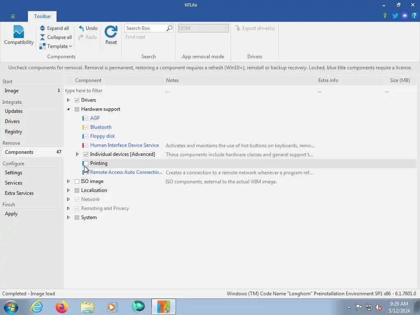Screen dimensions: 420x315
Task: Open the DISM removal mode dropdown
Action: coord(203,28)
